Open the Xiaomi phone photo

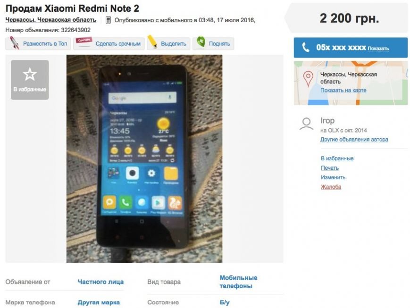click(x=144, y=158)
